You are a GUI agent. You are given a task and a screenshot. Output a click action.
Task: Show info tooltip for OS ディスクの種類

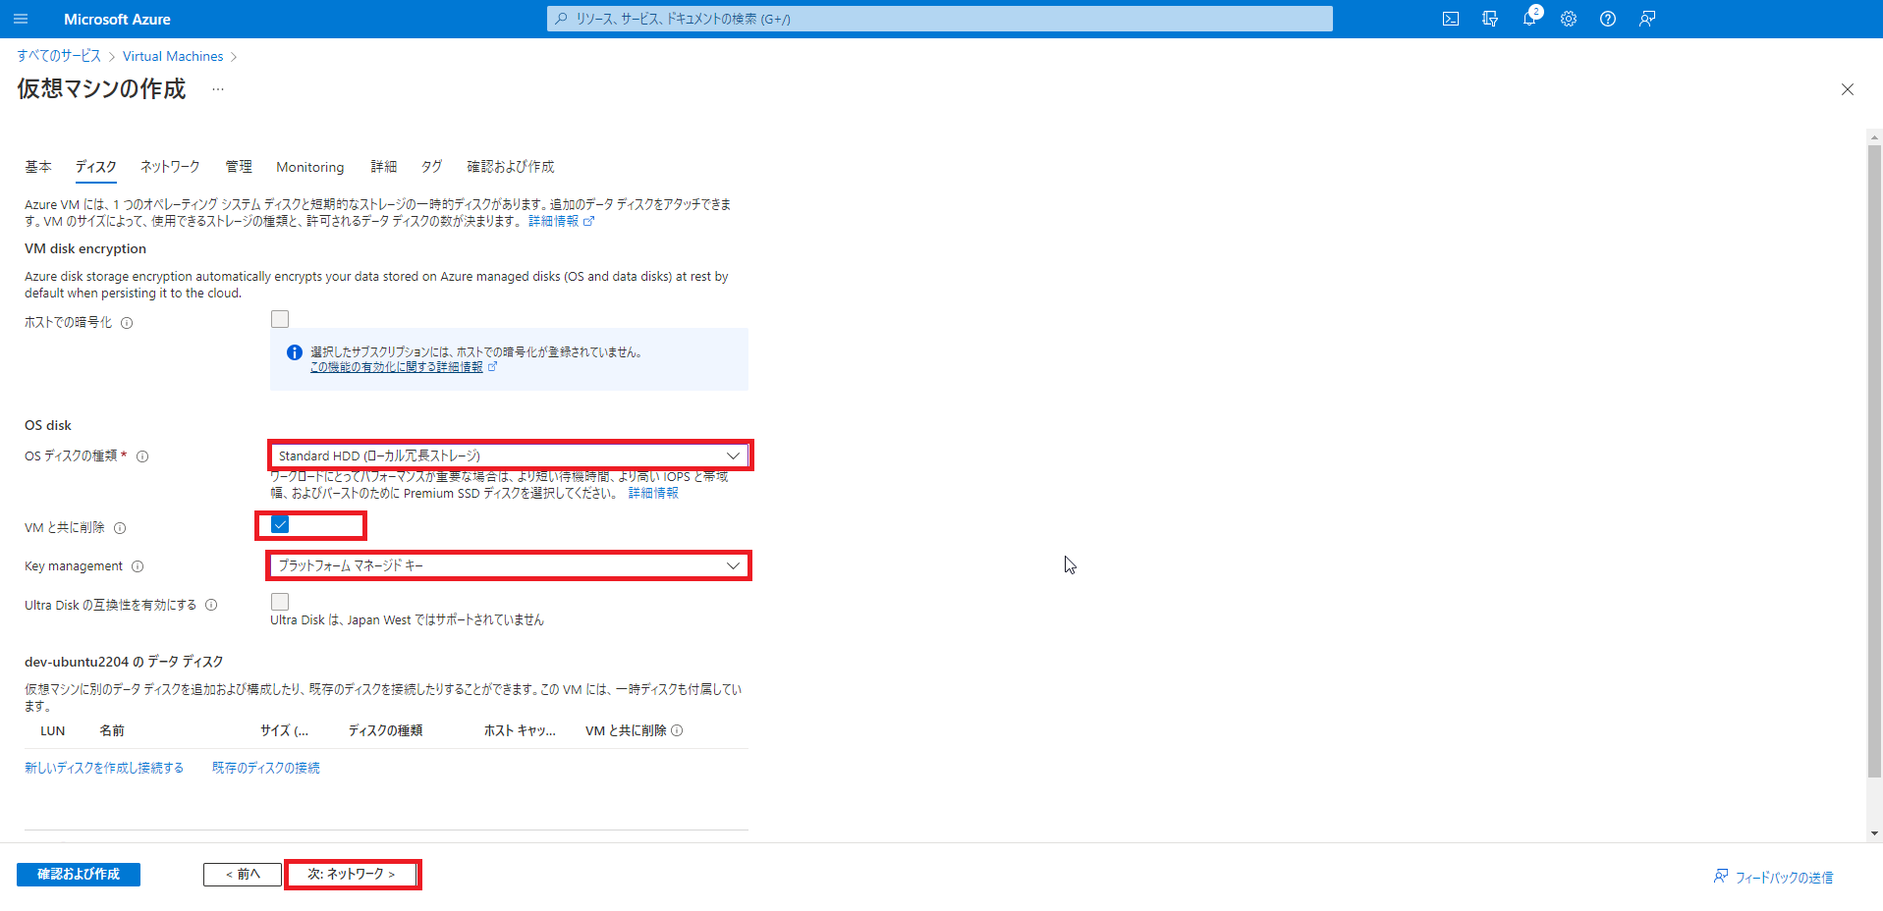click(x=142, y=456)
